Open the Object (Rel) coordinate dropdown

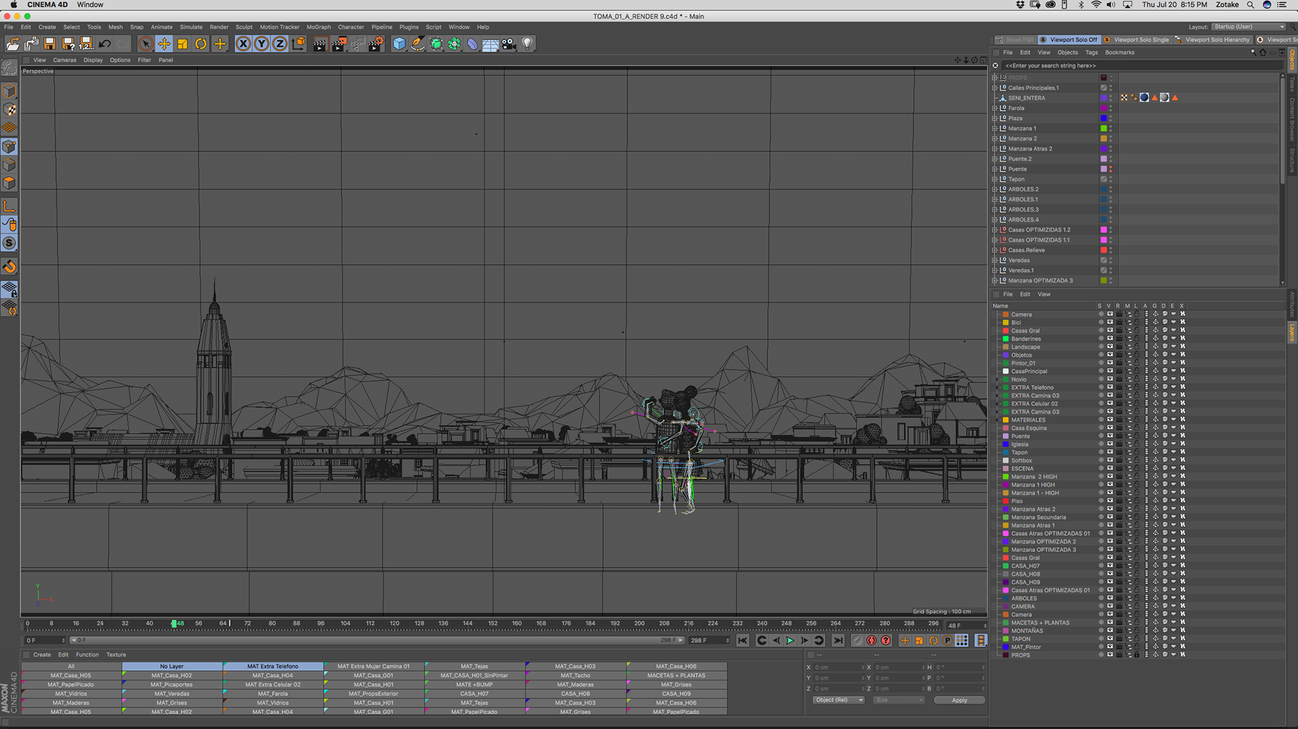[838, 700]
